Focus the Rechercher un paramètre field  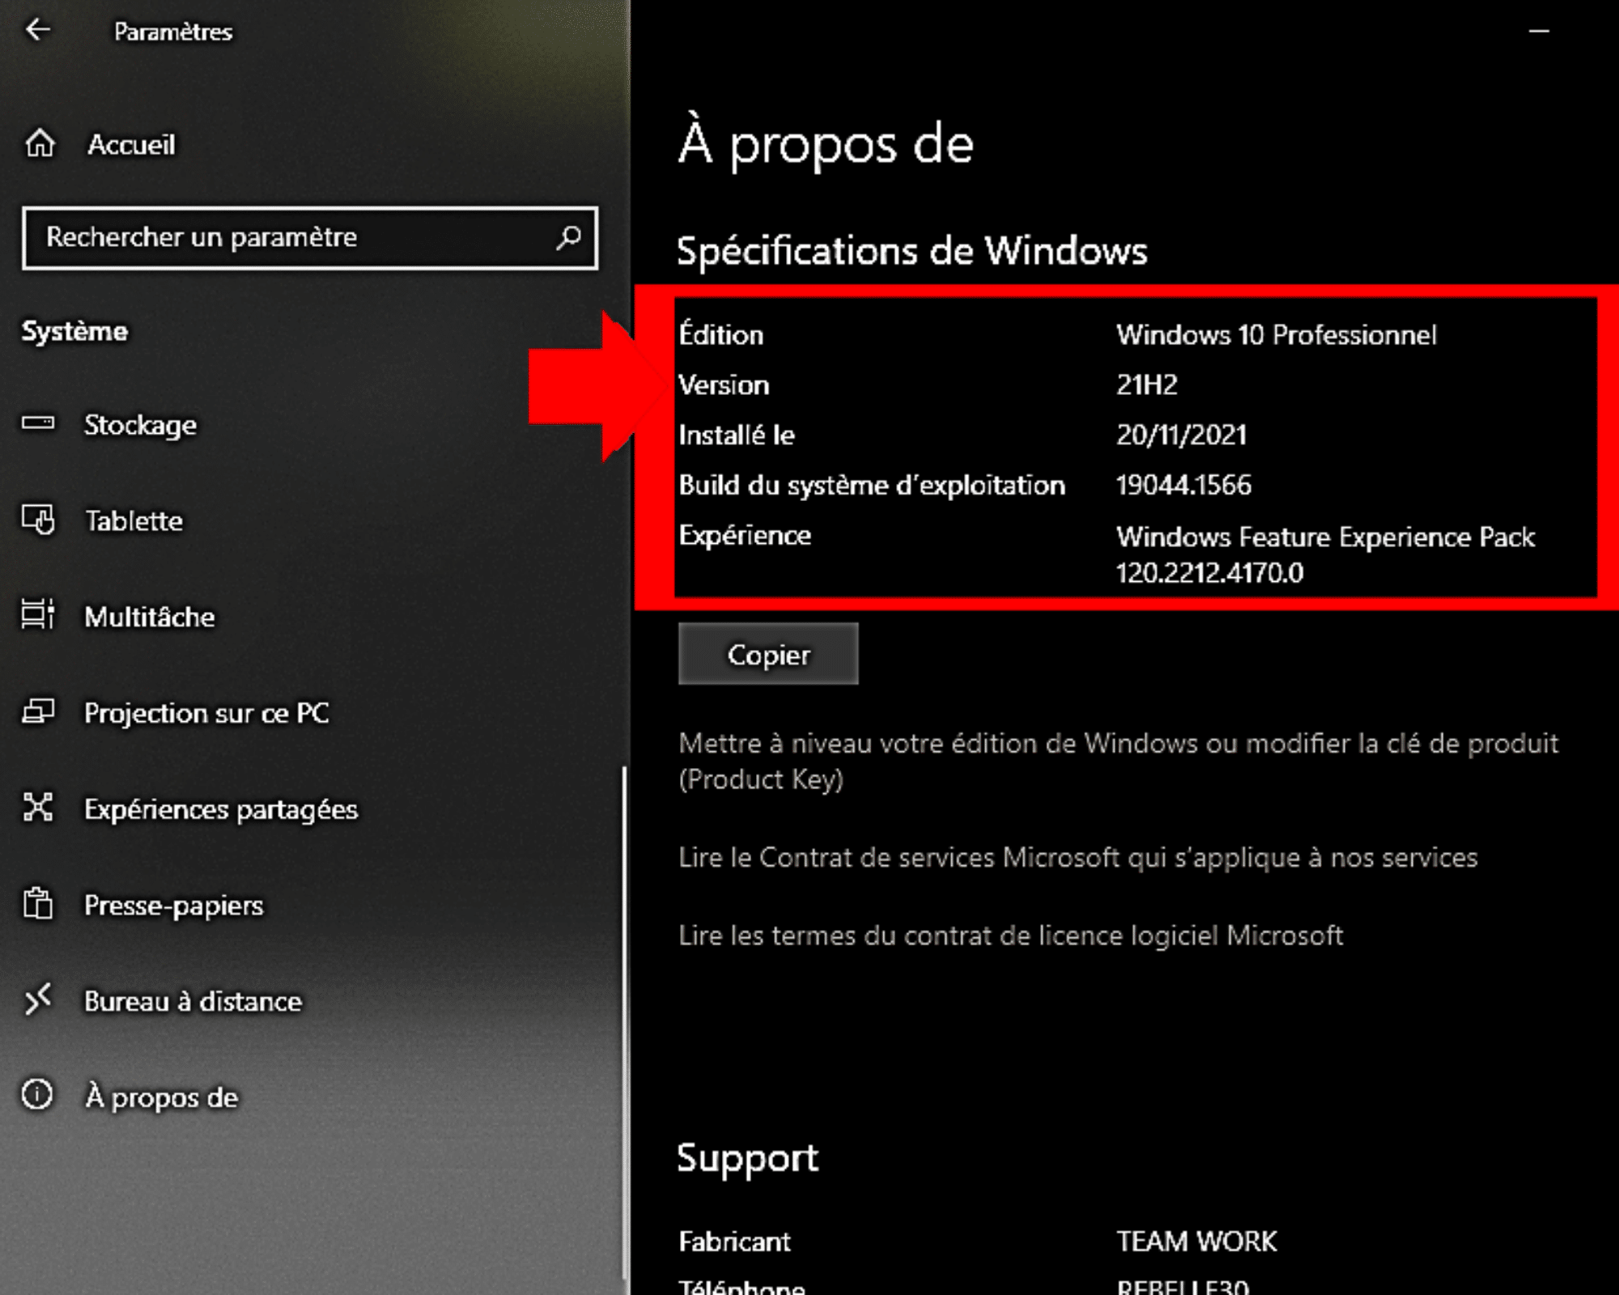coord(310,237)
